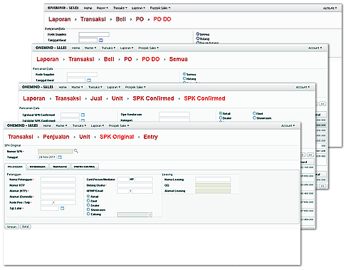Viewport: 346px width, 270px height.
Task: Click Jual breadcrumb in SPK Confirmed window
Action: 96,98
